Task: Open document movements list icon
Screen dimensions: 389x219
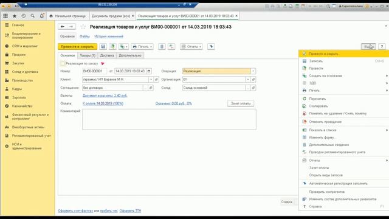Action: click(x=162, y=46)
